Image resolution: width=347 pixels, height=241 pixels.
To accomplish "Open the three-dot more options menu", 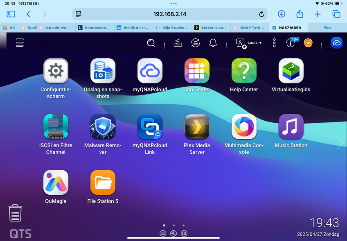I will coord(274,43).
